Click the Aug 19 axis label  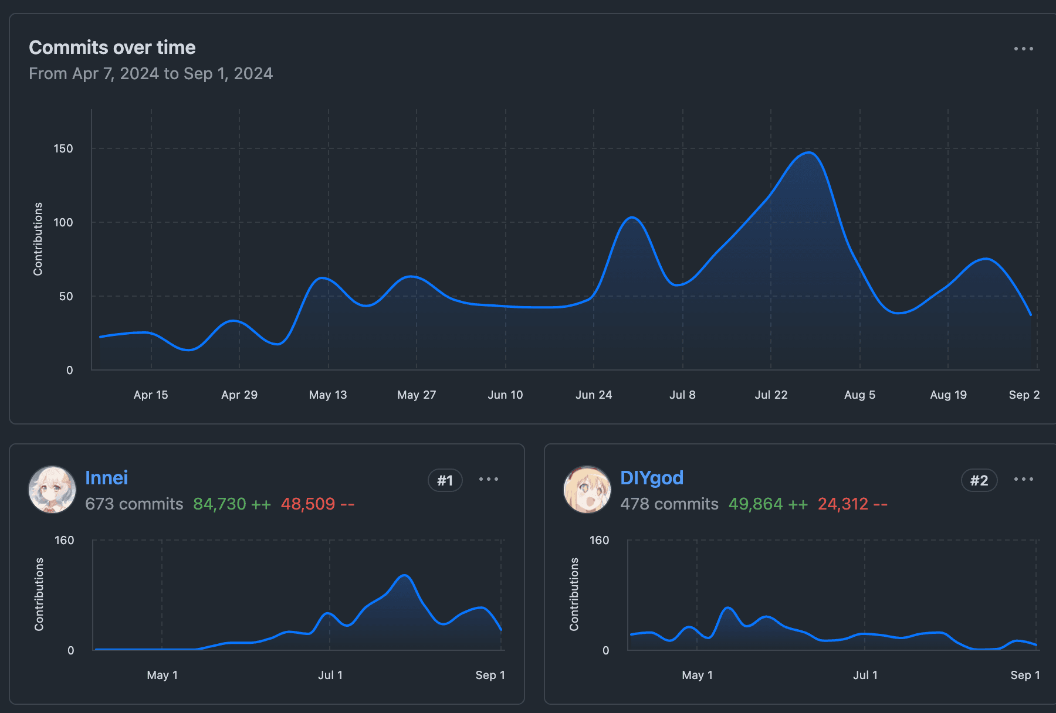pos(948,395)
